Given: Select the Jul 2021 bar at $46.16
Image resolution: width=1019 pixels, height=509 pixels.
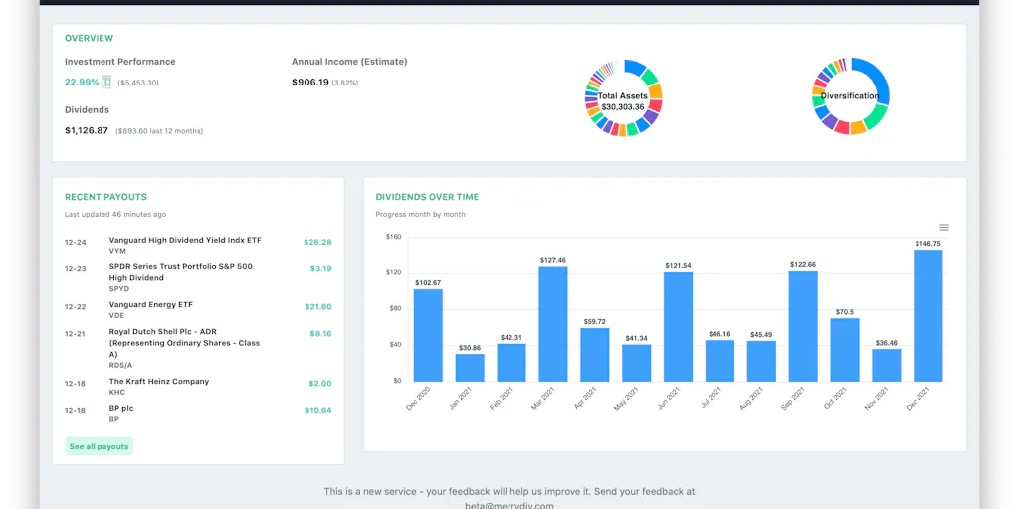Looking at the screenshot, I should point(719,361).
